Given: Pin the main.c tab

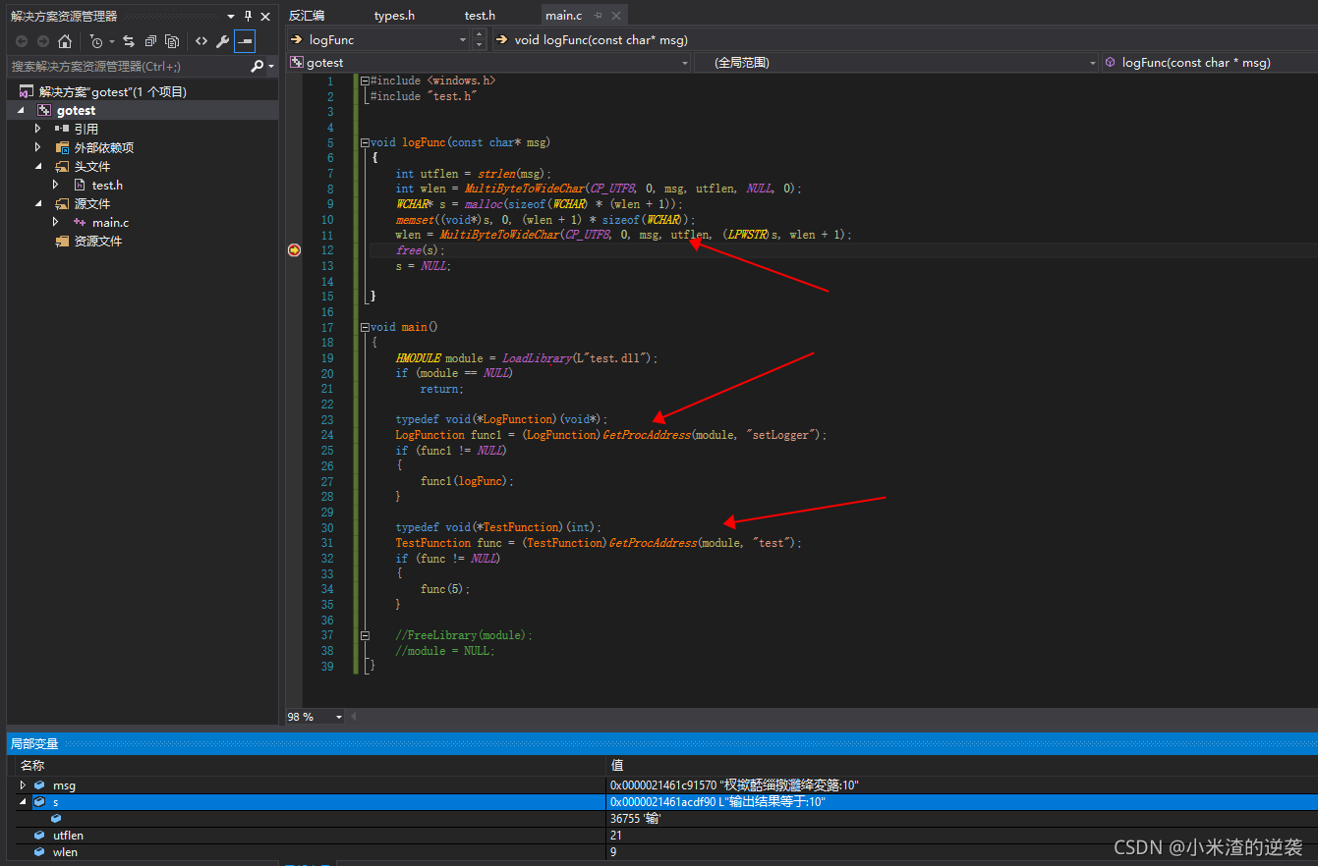Looking at the screenshot, I should 599,16.
